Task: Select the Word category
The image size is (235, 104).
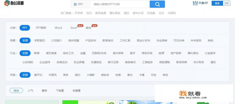Action: 58,28
